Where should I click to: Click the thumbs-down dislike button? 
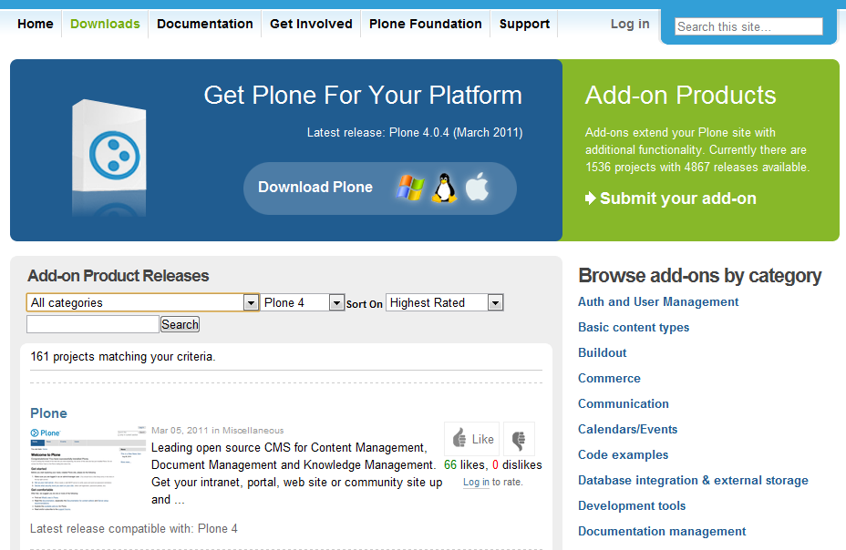[x=519, y=439]
